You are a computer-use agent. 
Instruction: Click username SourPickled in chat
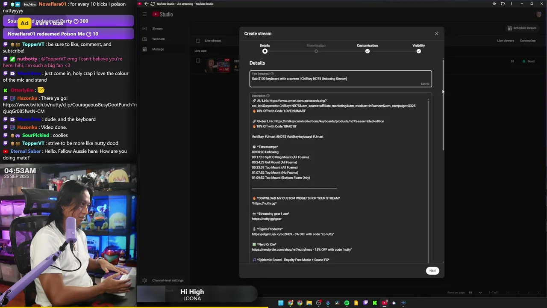(x=35, y=135)
